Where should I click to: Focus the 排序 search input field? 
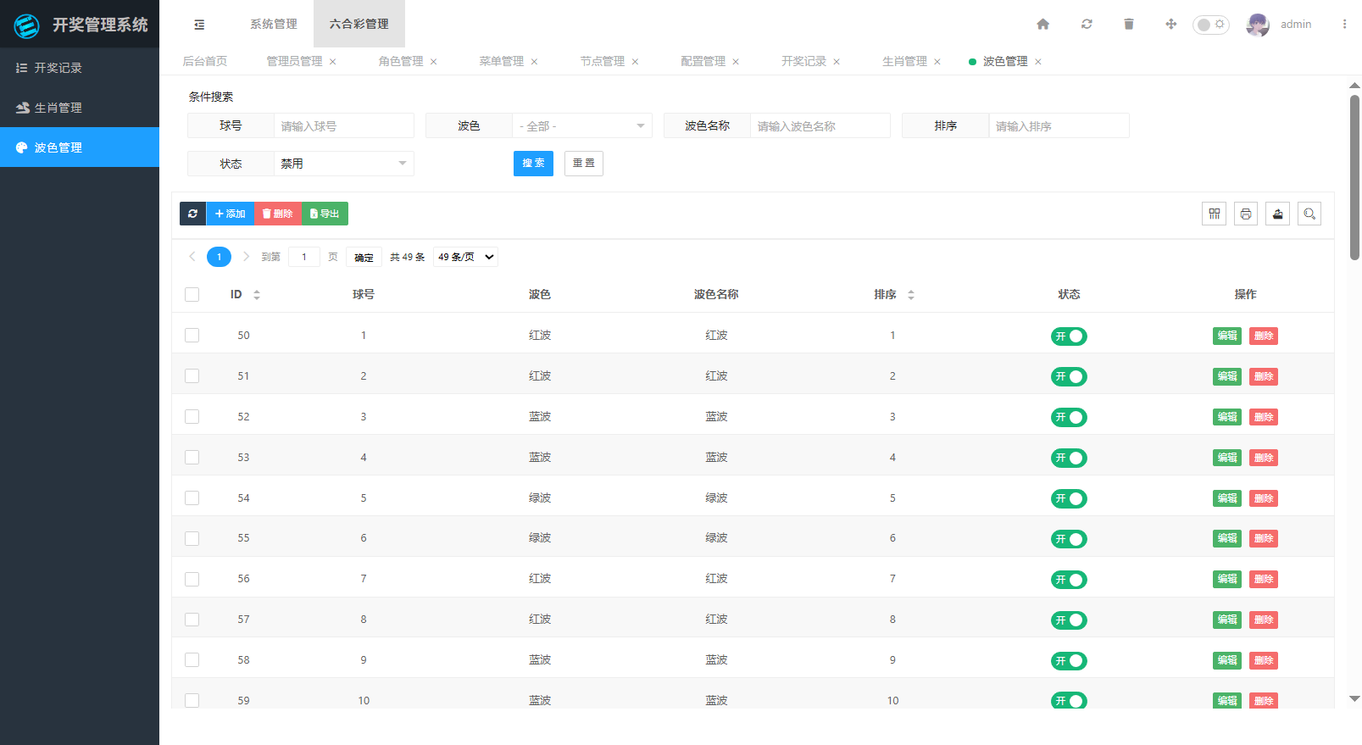coord(1059,125)
